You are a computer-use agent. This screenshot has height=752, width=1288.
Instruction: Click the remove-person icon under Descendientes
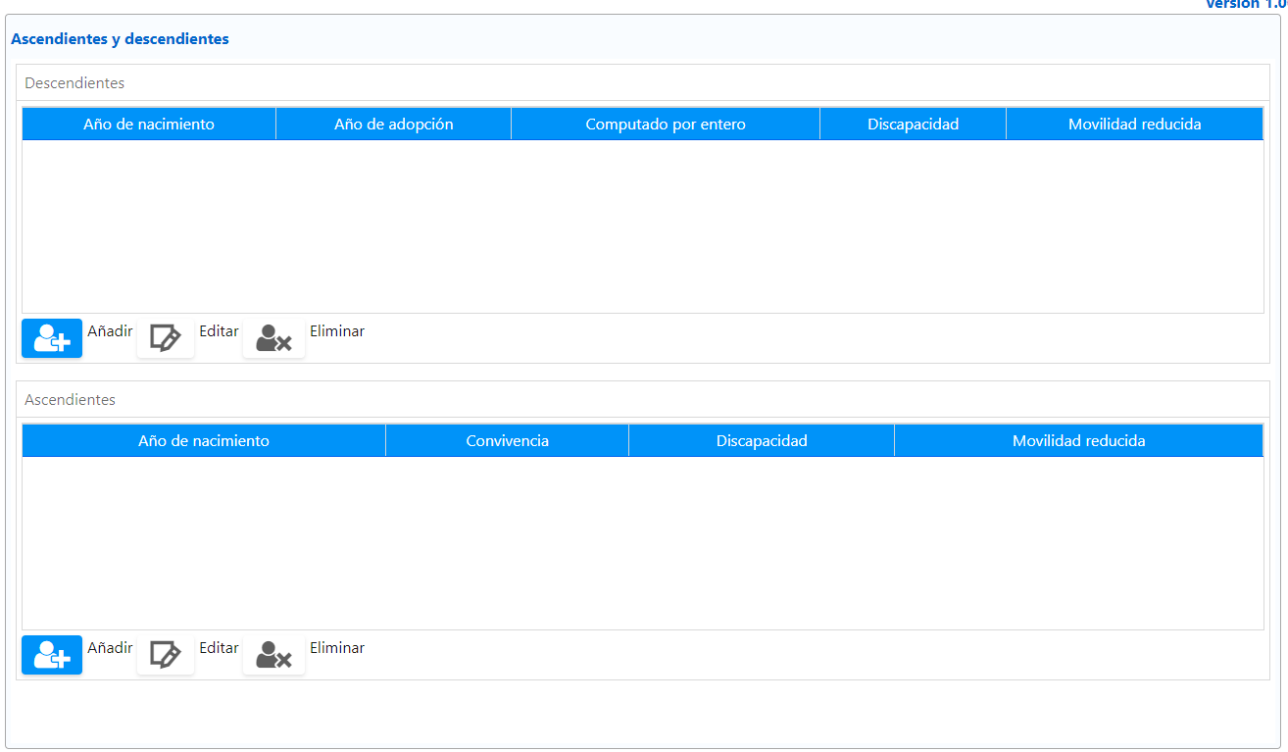pos(273,338)
